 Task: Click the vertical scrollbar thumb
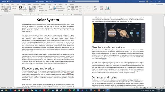(x=164, y=21)
